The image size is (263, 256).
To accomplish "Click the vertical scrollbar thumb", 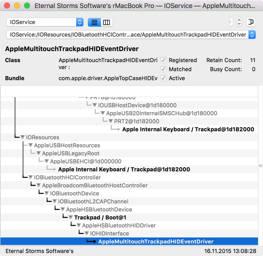I will click(260, 166).
